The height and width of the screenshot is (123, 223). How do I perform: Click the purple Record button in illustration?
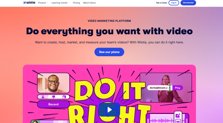coord(54,104)
